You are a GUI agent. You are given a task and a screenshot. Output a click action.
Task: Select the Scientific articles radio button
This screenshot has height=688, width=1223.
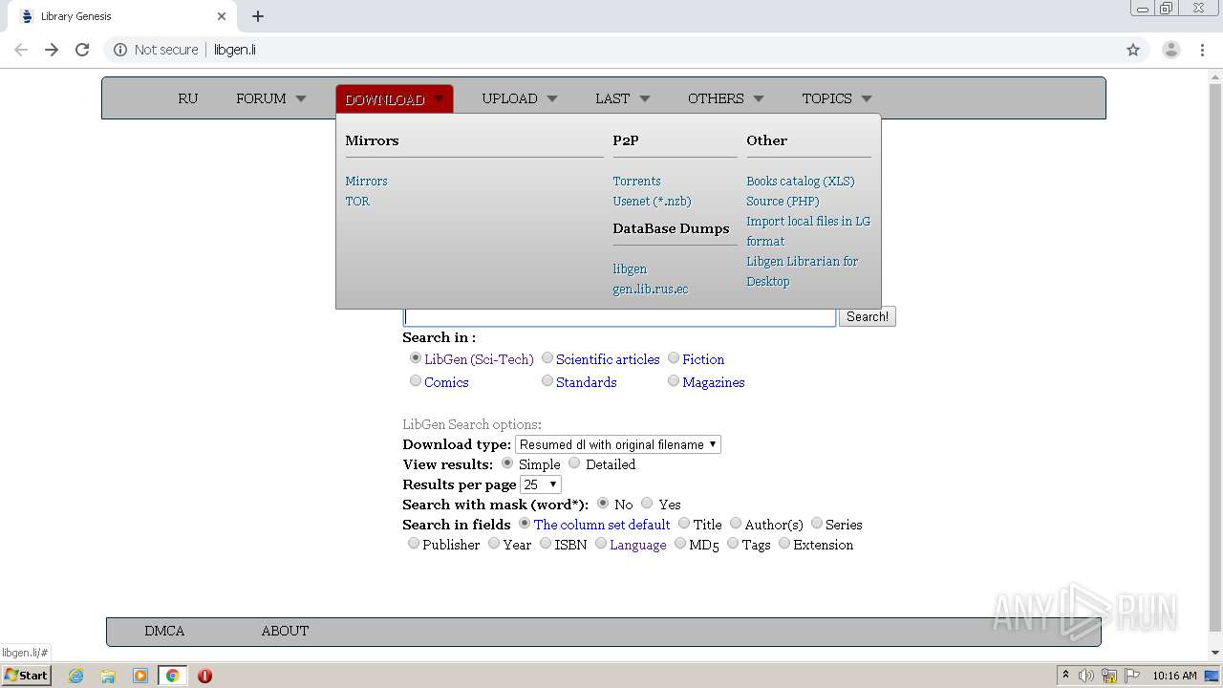[547, 358]
